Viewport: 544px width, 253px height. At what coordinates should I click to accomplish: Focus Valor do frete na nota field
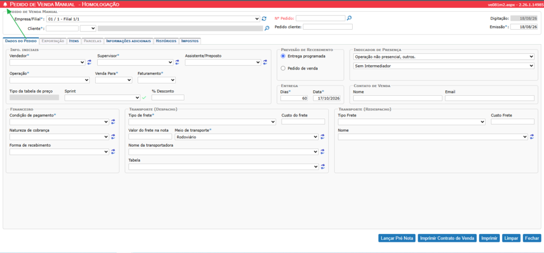pos(150,137)
